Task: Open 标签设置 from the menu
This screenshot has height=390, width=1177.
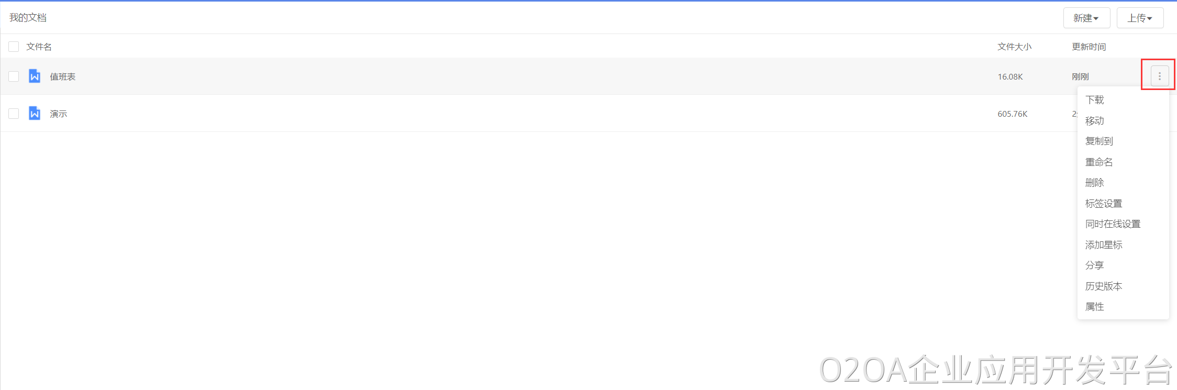Action: [x=1104, y=203]
